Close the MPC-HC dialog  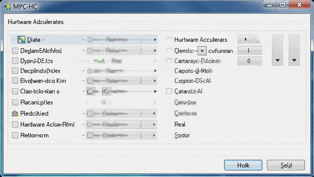299,5
